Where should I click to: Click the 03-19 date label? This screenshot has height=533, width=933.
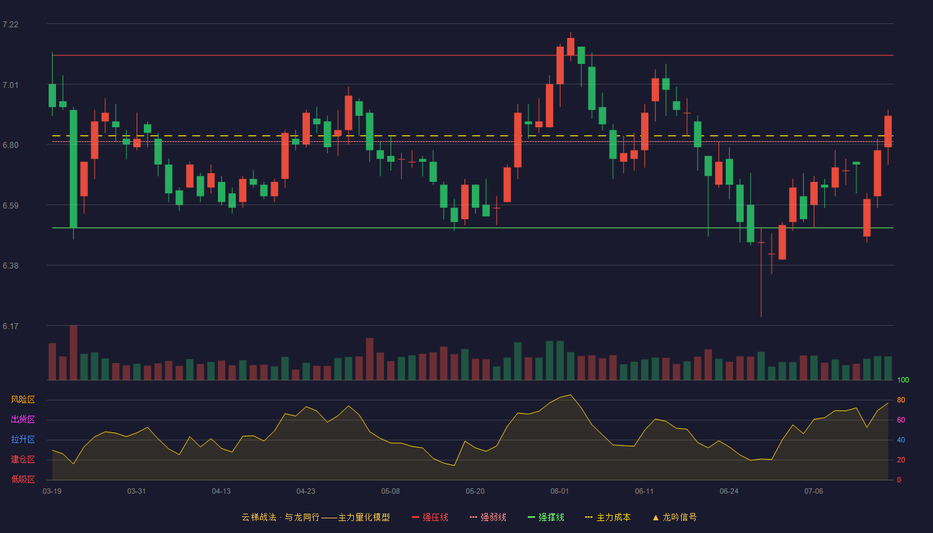[52, 491]
